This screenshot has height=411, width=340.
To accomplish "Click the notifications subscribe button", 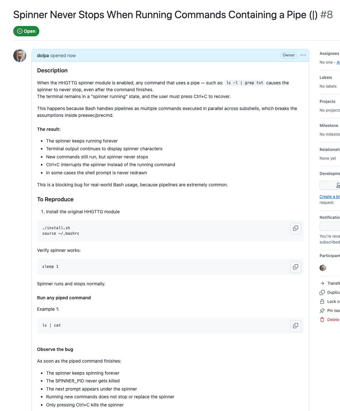I will click(330, 226).
